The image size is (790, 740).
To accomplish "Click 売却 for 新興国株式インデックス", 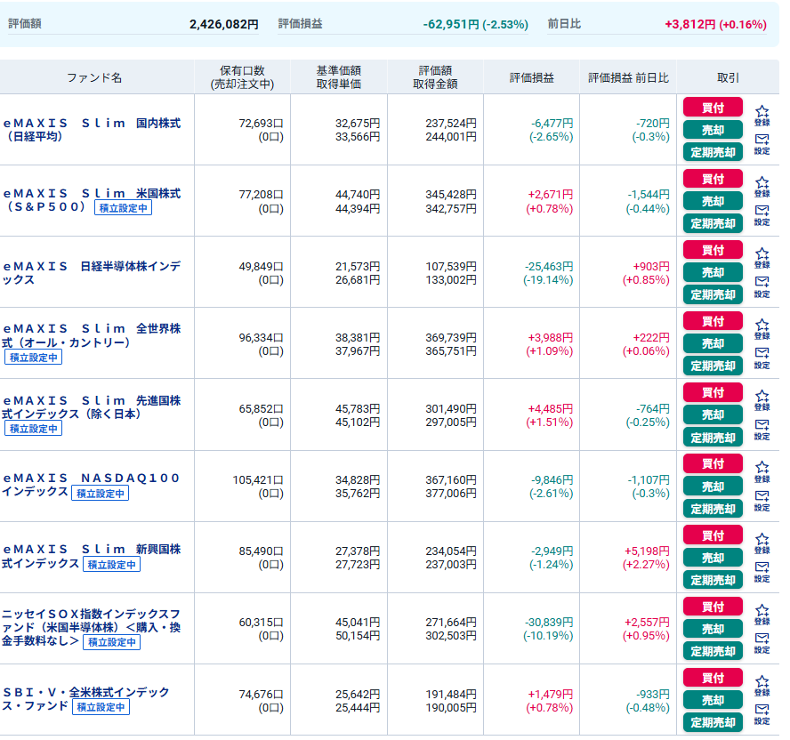I will (713, 558).
